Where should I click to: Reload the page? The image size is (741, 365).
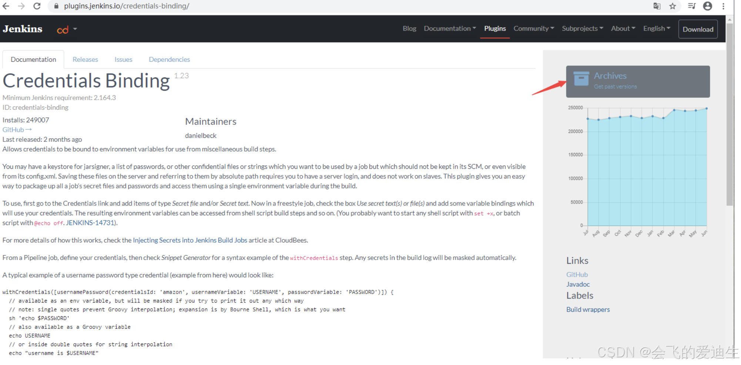[x=37, y=6]
